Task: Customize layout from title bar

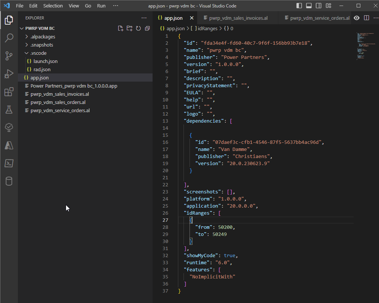Action: (x=328, y=6)
